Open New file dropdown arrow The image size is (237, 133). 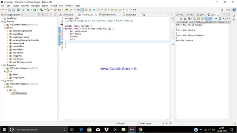click(x=6, y=10)
